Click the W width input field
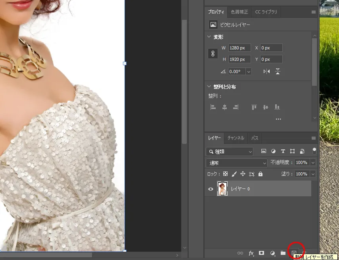 click(x=239, y=48)
